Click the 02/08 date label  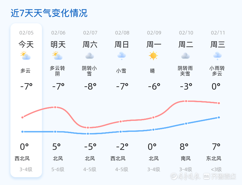tap(122, 33)
